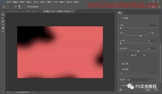Toggle the remember settings checkbox
This screenshot has height=94, width=162.
(119, 85)
